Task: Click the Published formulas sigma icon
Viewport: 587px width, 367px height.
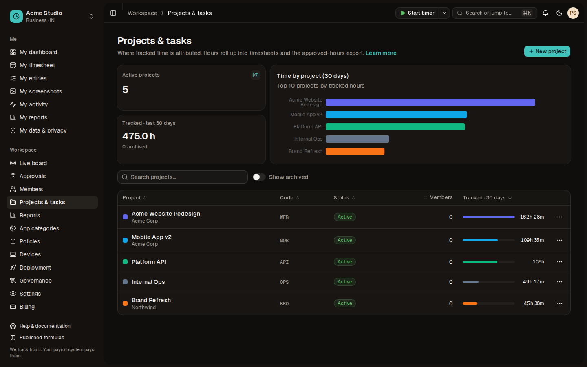Action: tap(13, 338)
